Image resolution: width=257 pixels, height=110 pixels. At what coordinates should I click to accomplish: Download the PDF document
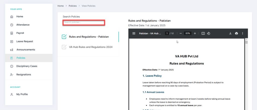click(230, 33)
